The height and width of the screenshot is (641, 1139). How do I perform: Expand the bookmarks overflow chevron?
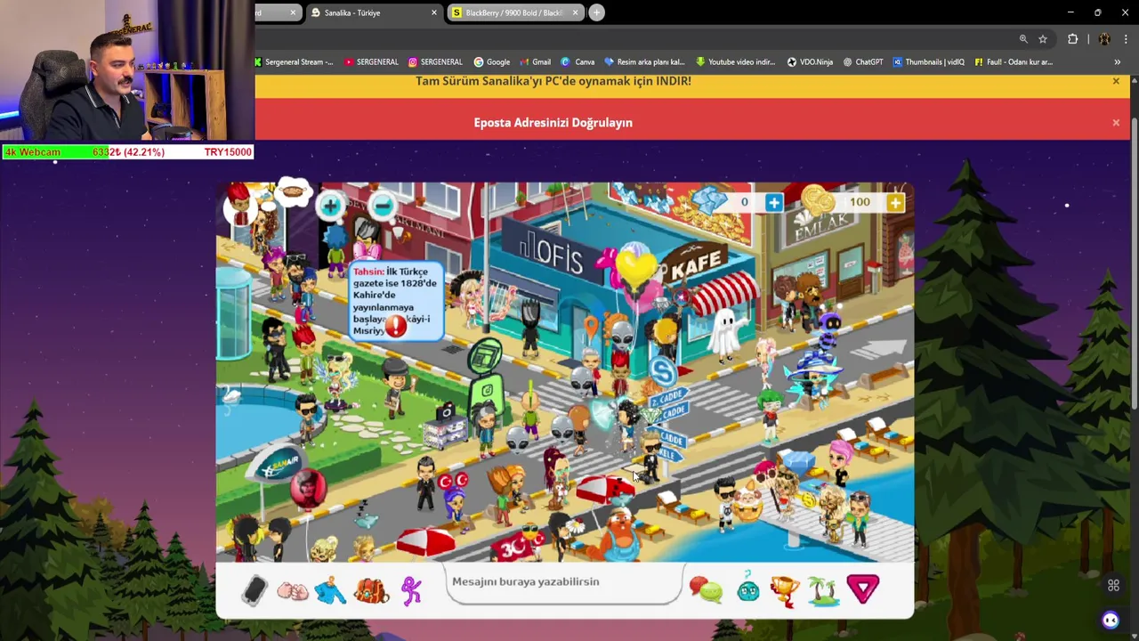coord(1117,62)
